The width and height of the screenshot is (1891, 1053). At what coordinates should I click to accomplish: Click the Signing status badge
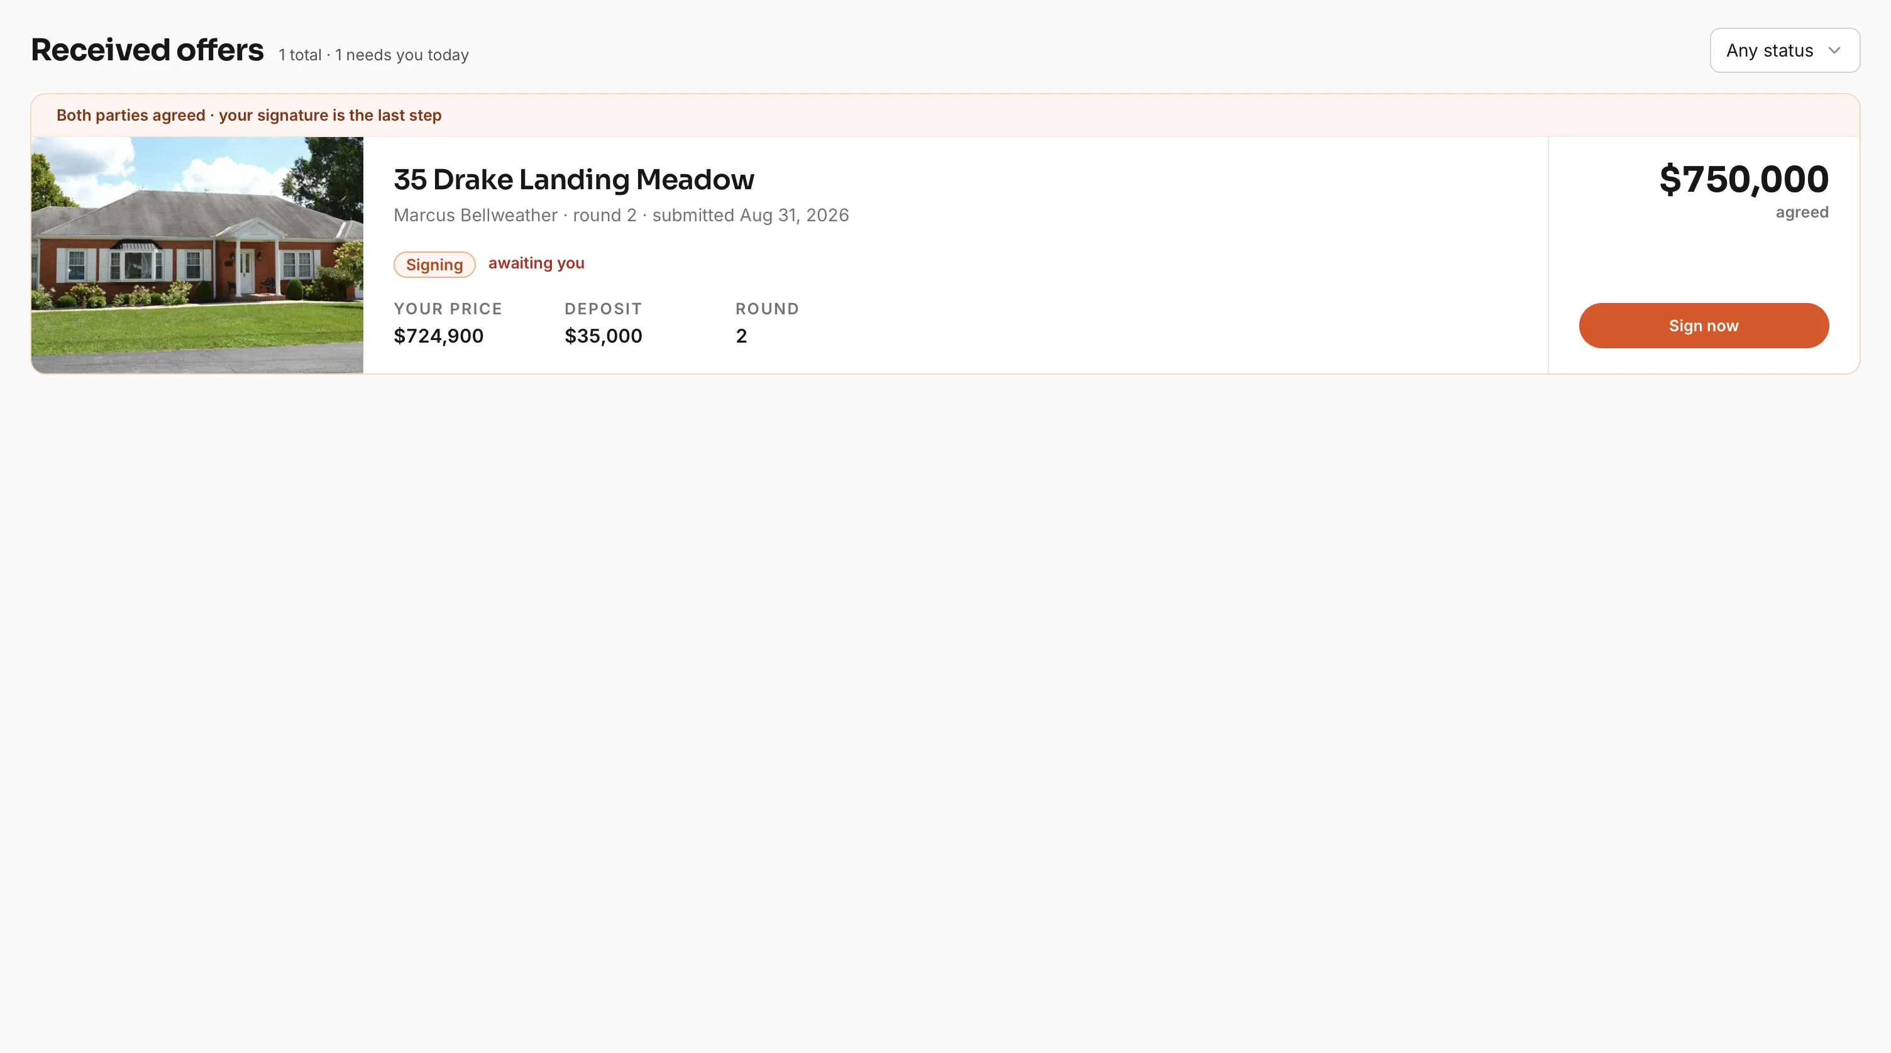pos(434,265)
